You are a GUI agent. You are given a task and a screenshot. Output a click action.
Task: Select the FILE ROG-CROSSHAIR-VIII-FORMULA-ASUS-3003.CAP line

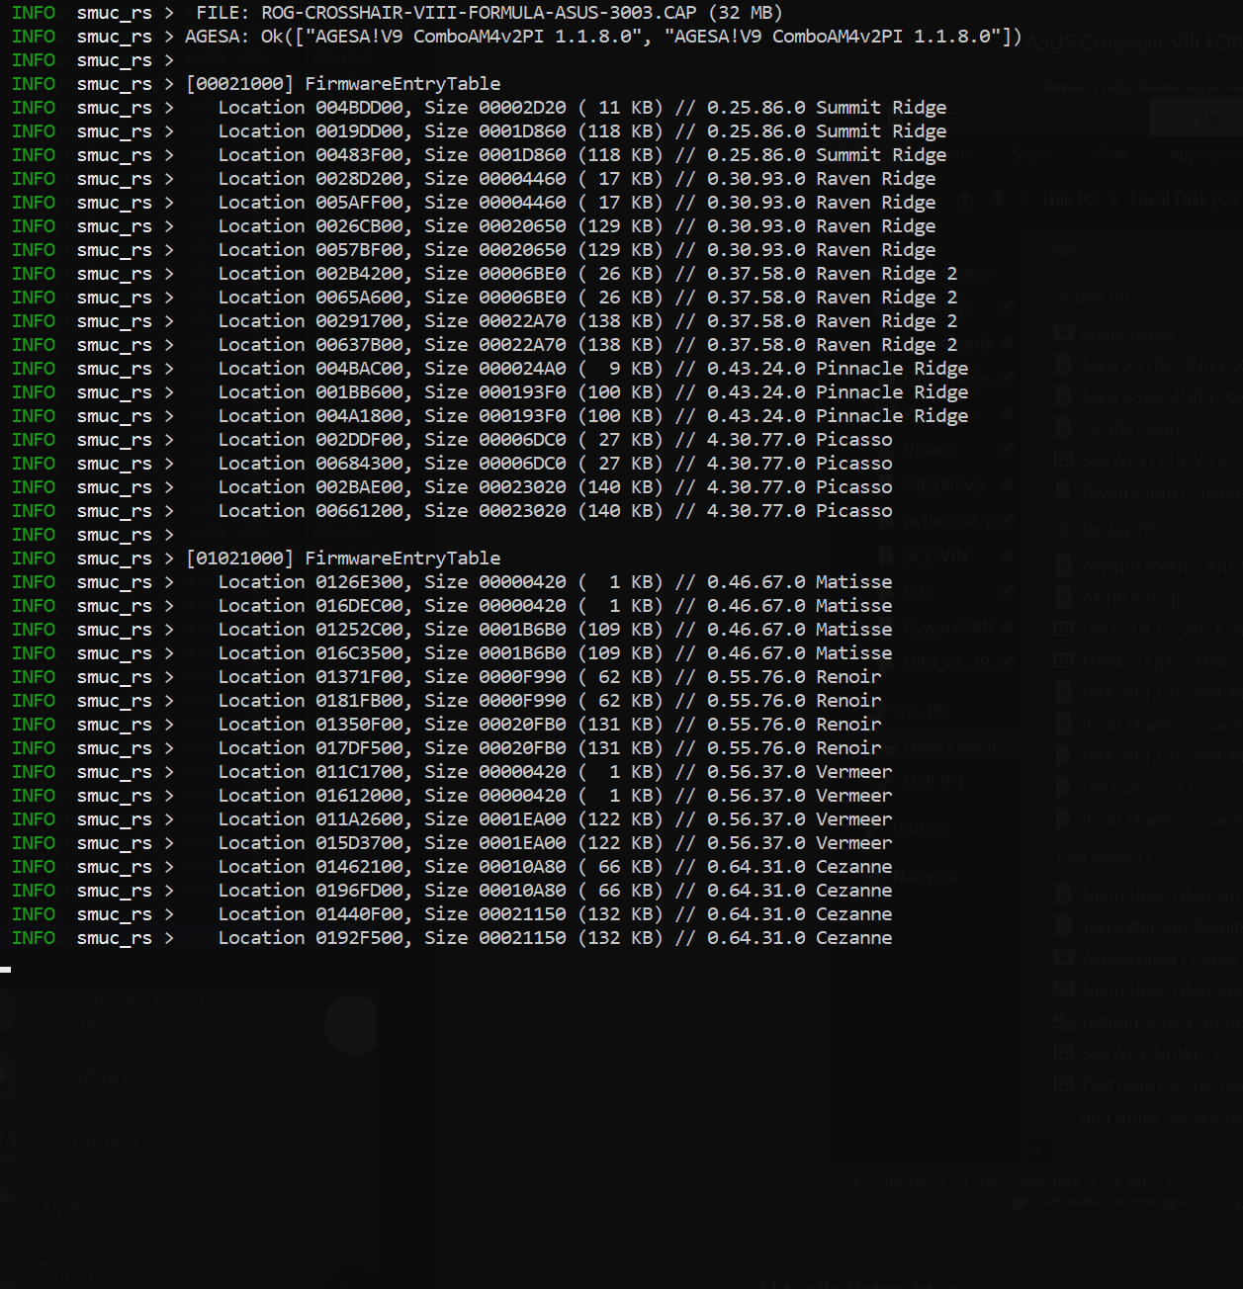pos(397,13)
